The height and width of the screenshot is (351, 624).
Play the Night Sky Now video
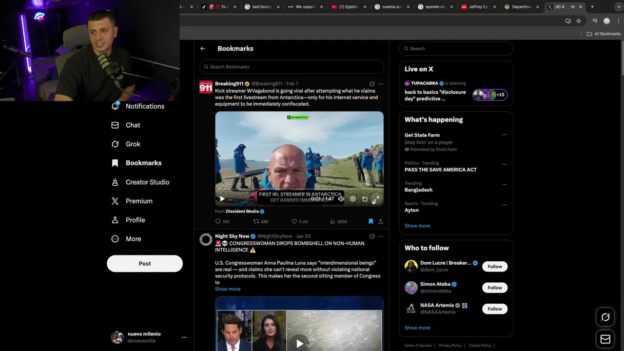299,344
